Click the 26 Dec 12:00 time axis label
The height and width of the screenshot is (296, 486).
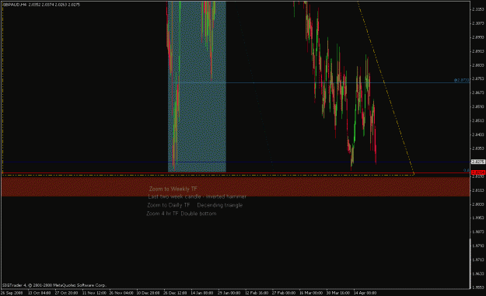tap(175, 293)
